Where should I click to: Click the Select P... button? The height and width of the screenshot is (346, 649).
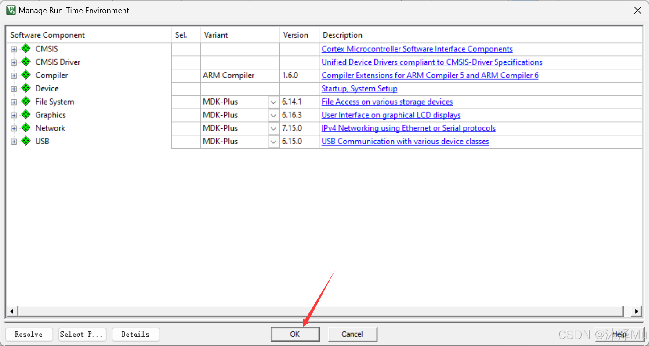pyautogui.click(x=83, y=334)
